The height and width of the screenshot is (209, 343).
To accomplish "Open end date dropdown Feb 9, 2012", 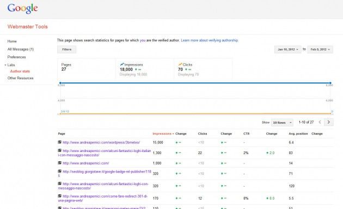I will pos(320,49).
